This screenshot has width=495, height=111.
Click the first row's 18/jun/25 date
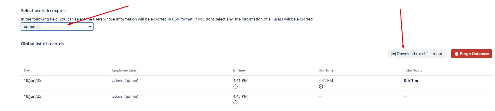click(32, 80)
